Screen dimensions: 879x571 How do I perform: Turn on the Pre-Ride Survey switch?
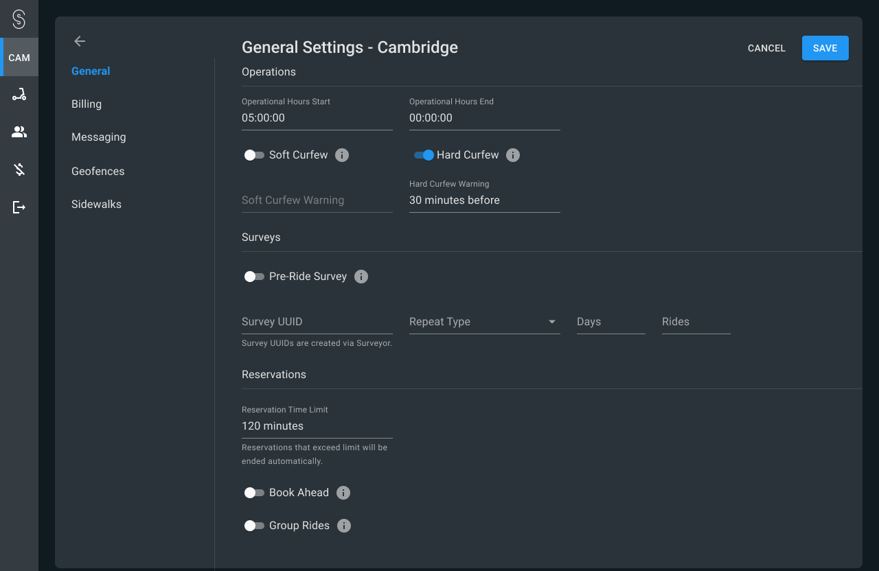tap(254, 277)
